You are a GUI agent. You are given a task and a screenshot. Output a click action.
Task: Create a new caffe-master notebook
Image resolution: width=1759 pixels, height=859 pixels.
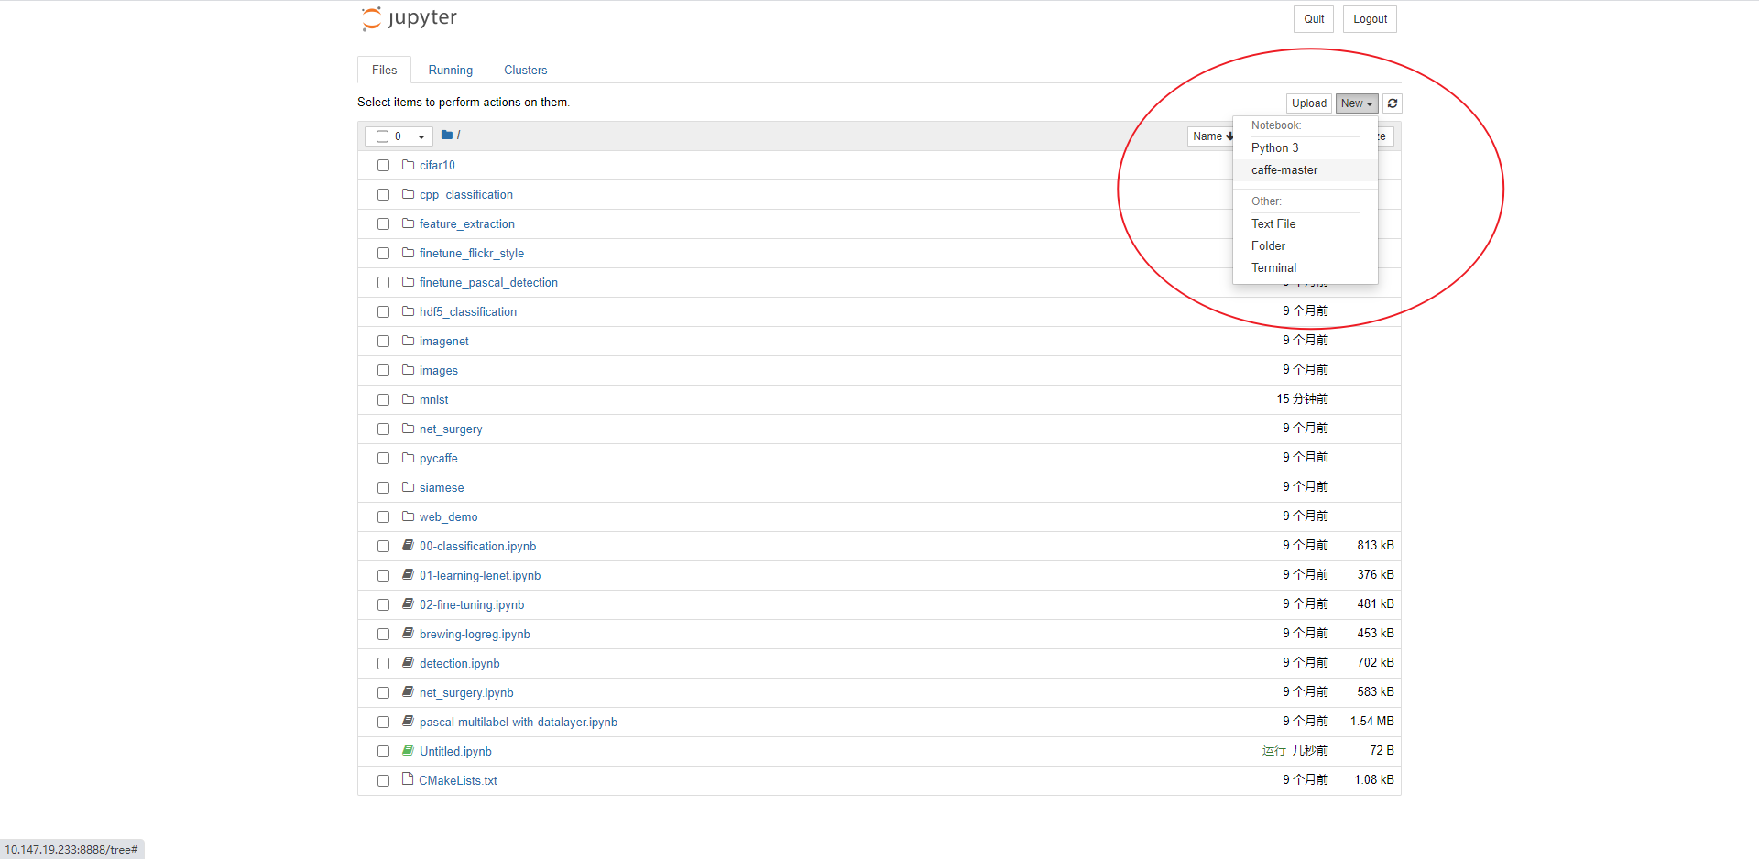[1305, 170]
